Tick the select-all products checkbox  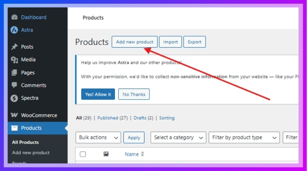click(83, 154)
